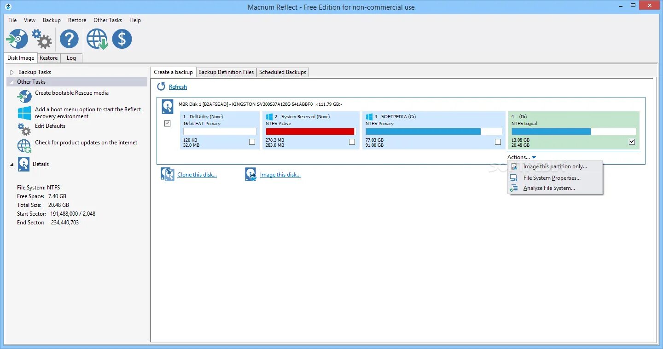Open the defaults gears toolbar icon
This screenshot has width=663, height=349.
(x=42, y=39)
